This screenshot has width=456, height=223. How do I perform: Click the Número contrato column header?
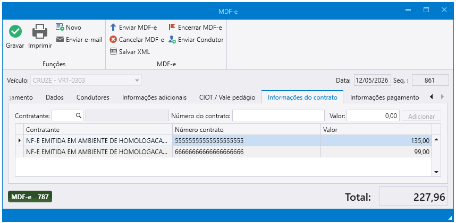247,129
